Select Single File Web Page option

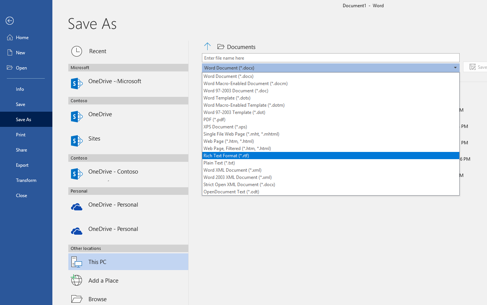331,134
